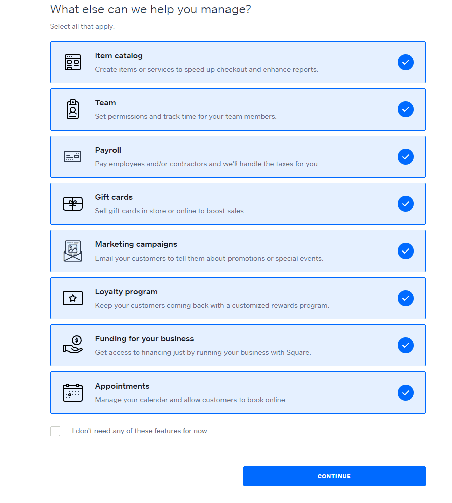The height and width of the screenshot is (503, 452).
Task: Click the Appointments calendar icon
Action: click(72, 393)
